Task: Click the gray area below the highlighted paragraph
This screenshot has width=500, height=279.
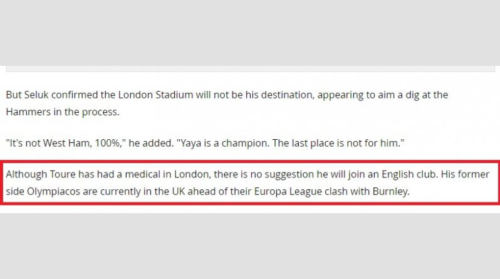Action: tap(249, 245)
